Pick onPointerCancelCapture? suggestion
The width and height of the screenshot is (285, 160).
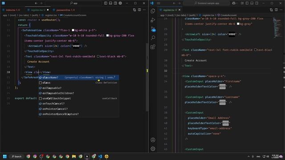click(x=79, y=114)
